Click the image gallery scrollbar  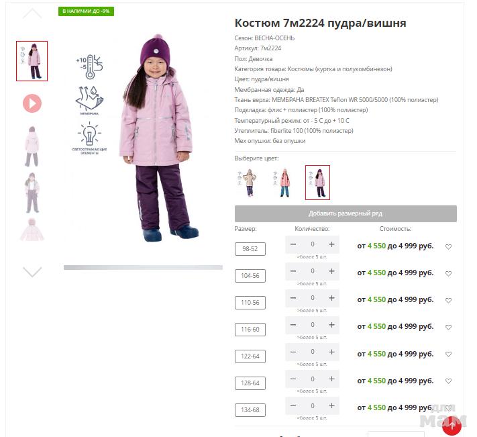click(143, 267)
